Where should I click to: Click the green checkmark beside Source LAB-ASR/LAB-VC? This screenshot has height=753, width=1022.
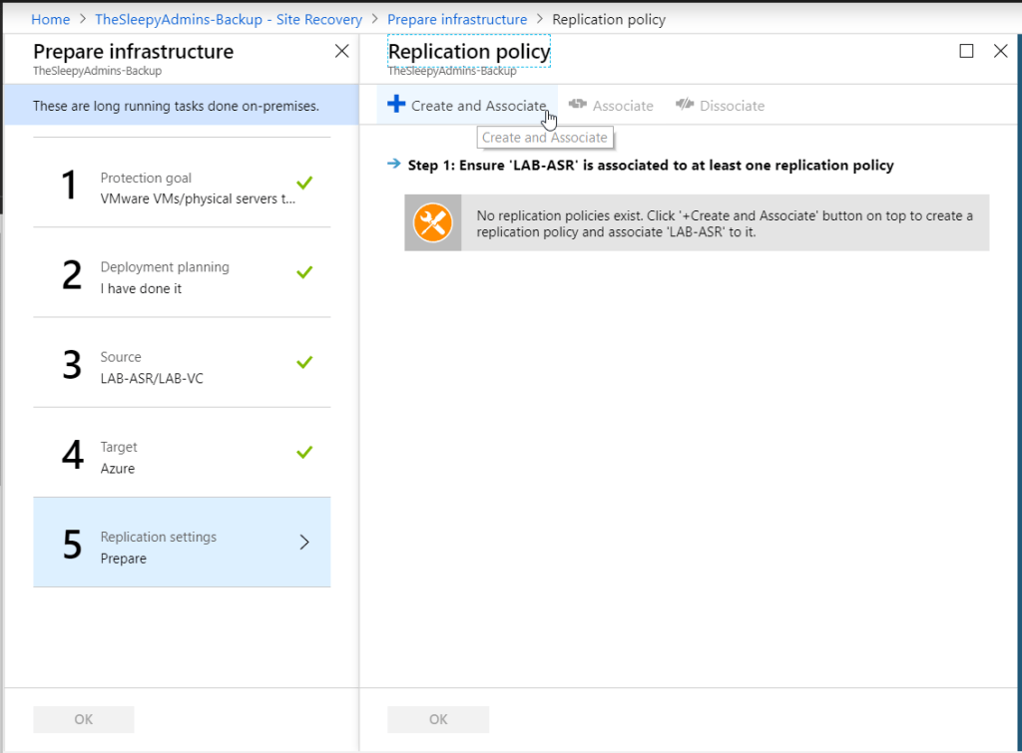[304, 362]
